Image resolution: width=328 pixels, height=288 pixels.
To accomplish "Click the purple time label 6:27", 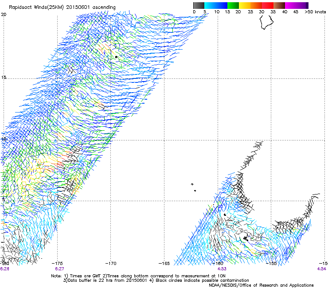I will pos(60,269).
